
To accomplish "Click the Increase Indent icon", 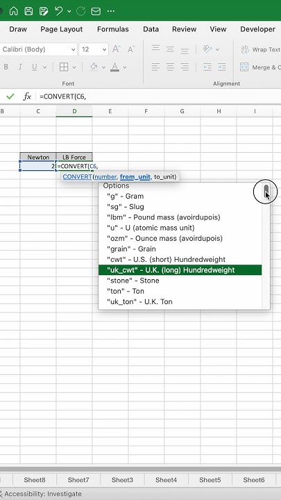I will click(222, 67).
